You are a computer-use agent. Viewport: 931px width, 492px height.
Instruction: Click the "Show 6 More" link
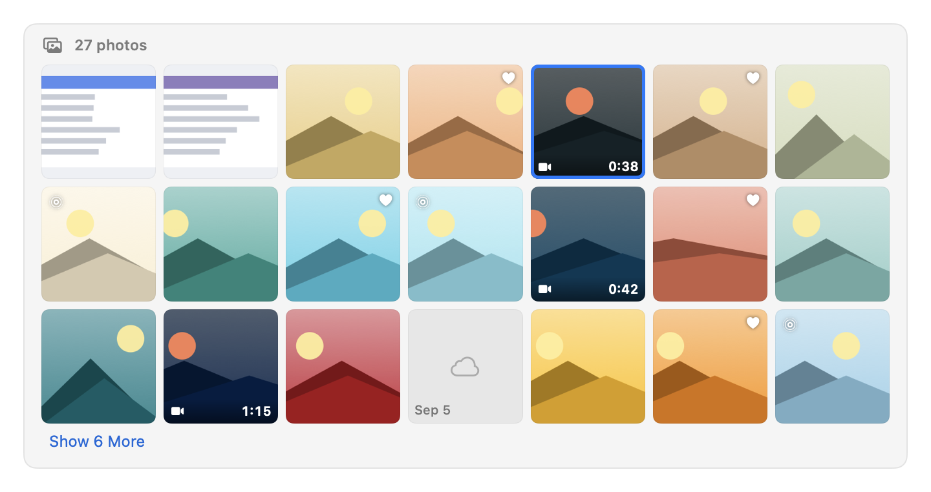(97, 442)
